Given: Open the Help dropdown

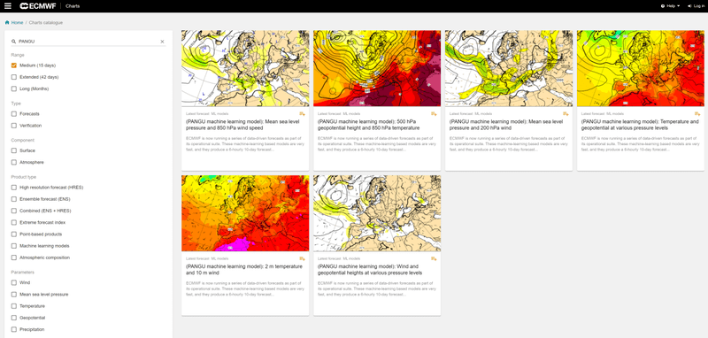Looking at the screenshot, I should pos(670,6).
